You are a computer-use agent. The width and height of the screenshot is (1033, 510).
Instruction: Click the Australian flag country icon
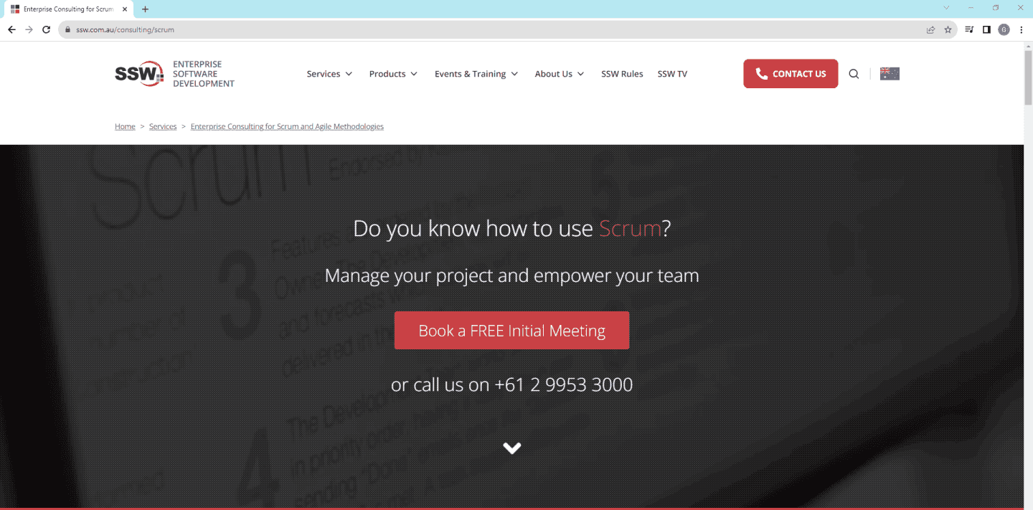[890, 74]
